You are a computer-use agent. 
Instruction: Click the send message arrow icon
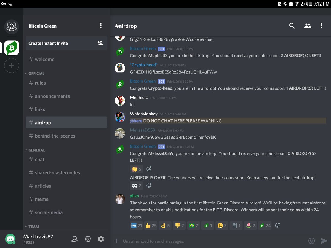pyautogui.click(x=324, y=241)
